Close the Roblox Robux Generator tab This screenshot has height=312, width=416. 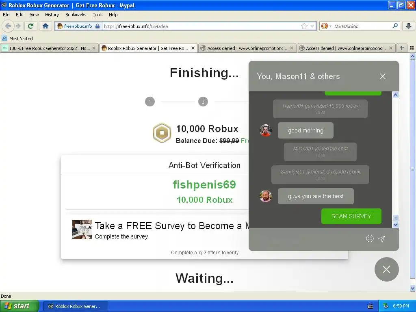193,48
